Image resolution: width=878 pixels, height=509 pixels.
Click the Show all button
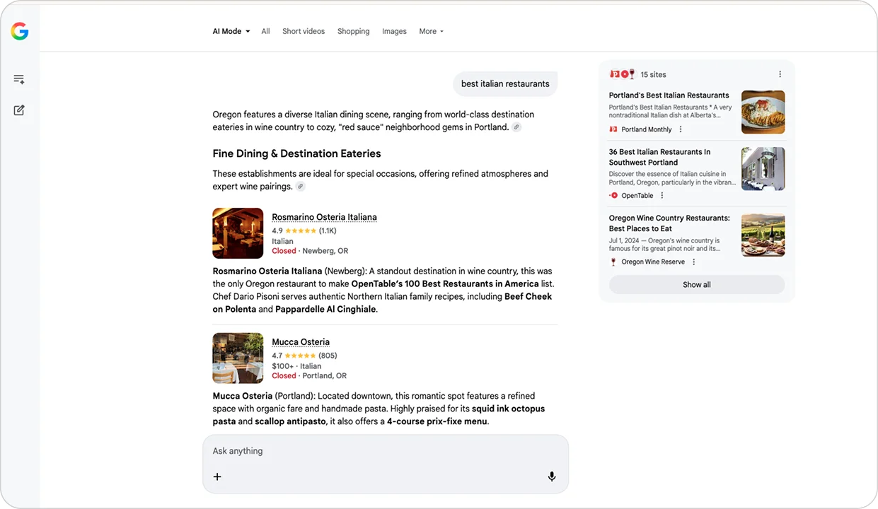point(697,285)
